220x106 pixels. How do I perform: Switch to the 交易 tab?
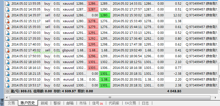tap(11, 103)
